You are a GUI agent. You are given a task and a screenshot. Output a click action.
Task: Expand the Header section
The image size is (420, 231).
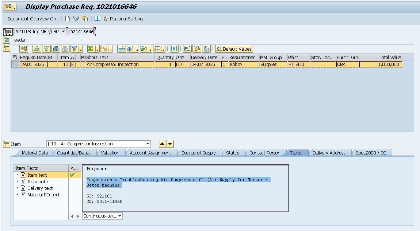[x=7, y=40]
